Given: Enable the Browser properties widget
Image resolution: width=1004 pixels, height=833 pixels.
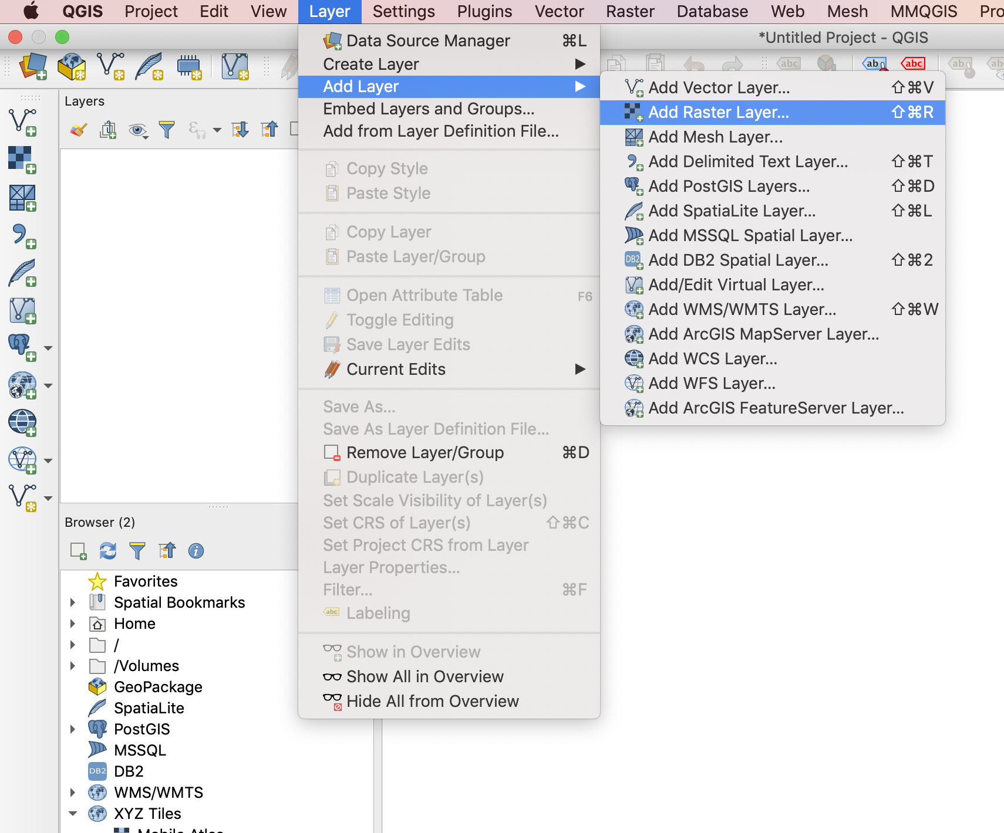Looking at the screenshot, I should click(x=196, y=551).
